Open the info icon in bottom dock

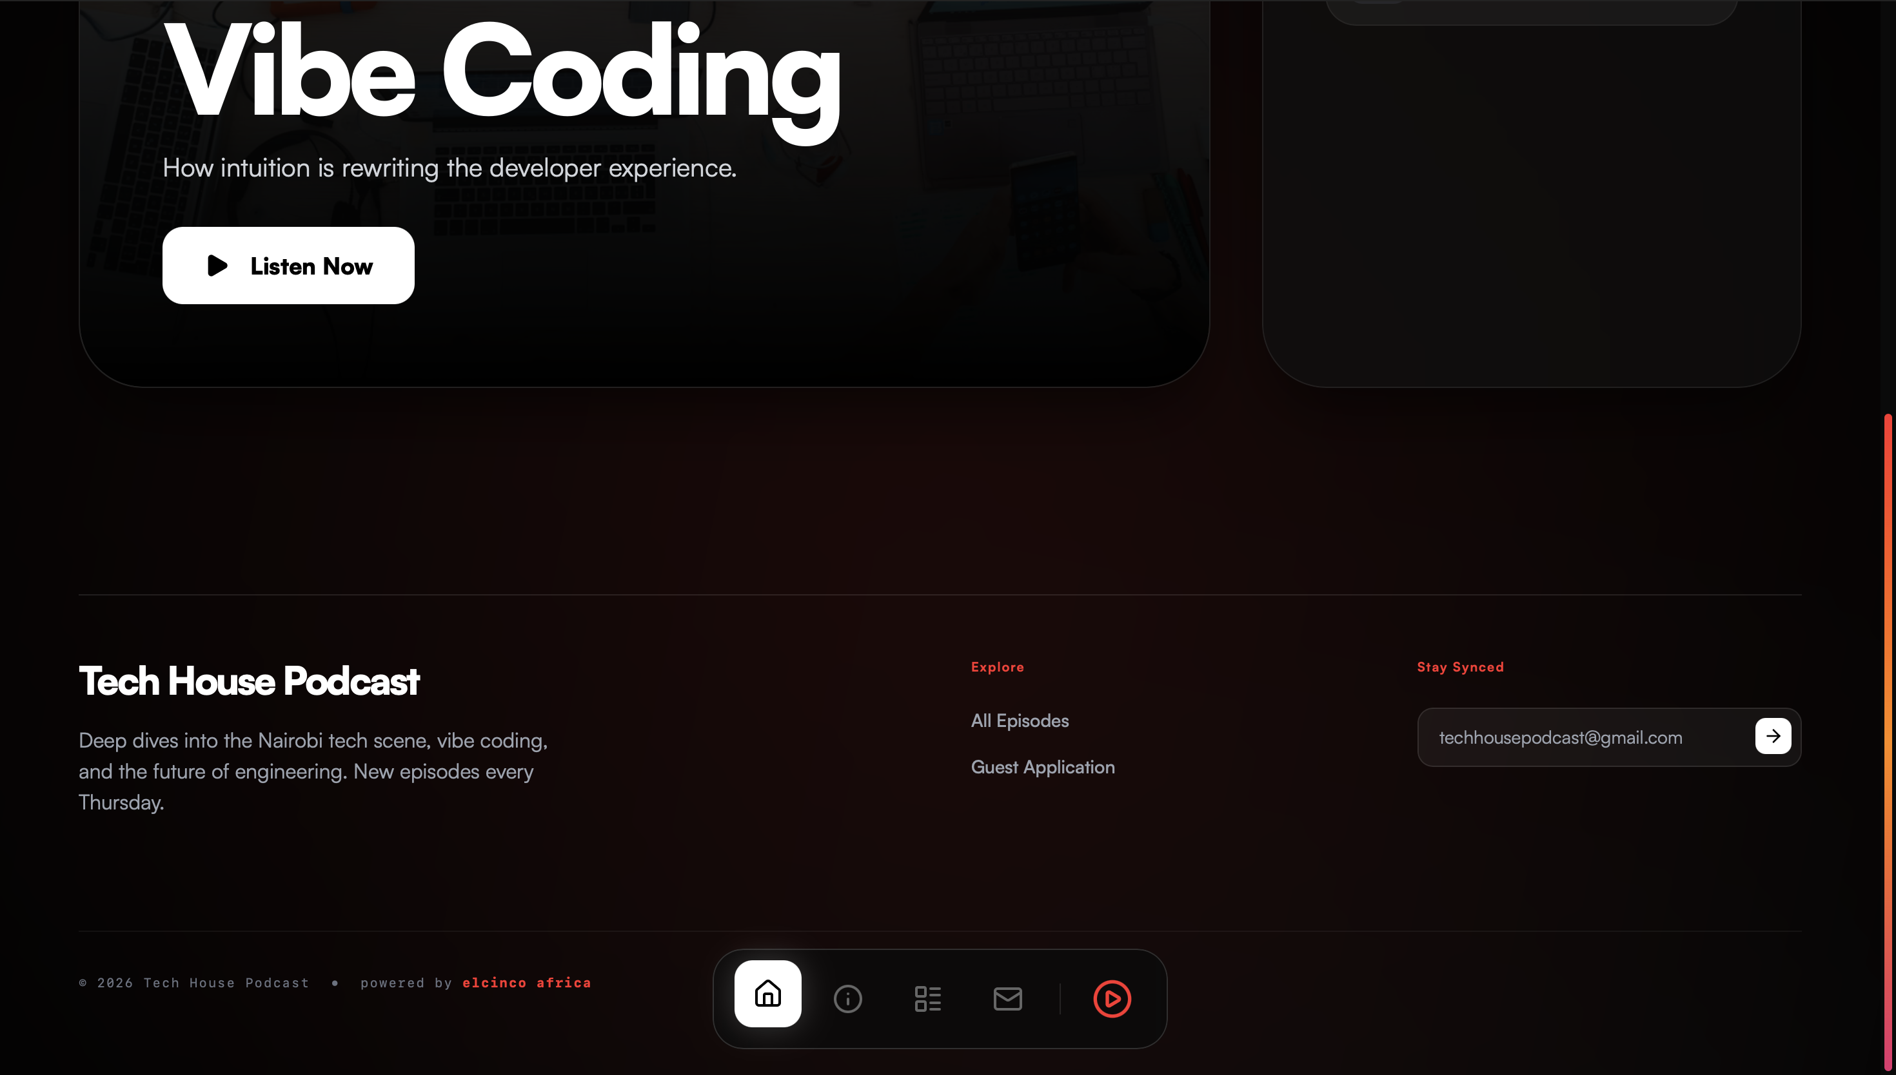(848, 999)
